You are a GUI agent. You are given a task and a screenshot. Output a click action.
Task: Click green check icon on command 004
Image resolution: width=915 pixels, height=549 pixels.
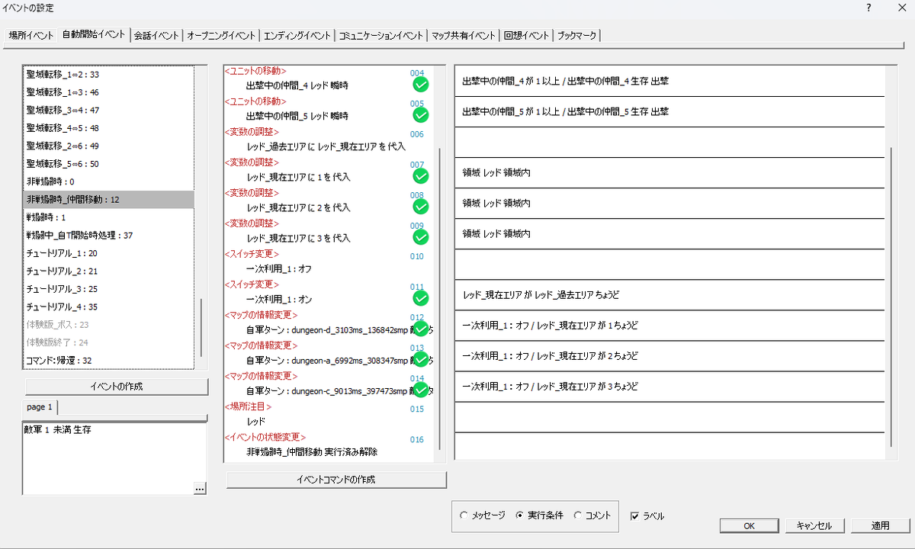[x=420, y=85]
